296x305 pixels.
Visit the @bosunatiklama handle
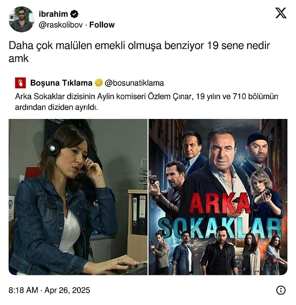[134, 83]
